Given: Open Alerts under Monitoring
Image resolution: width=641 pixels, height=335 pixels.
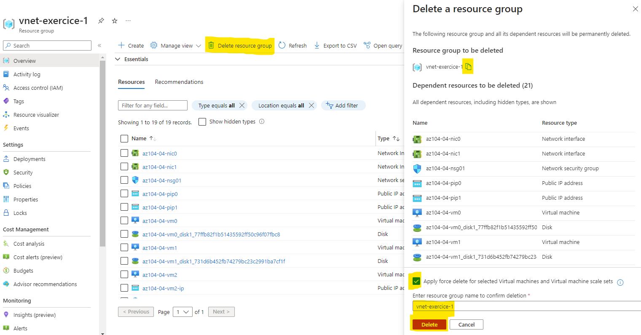Looking at the screenshot, I should pos(20,328).
